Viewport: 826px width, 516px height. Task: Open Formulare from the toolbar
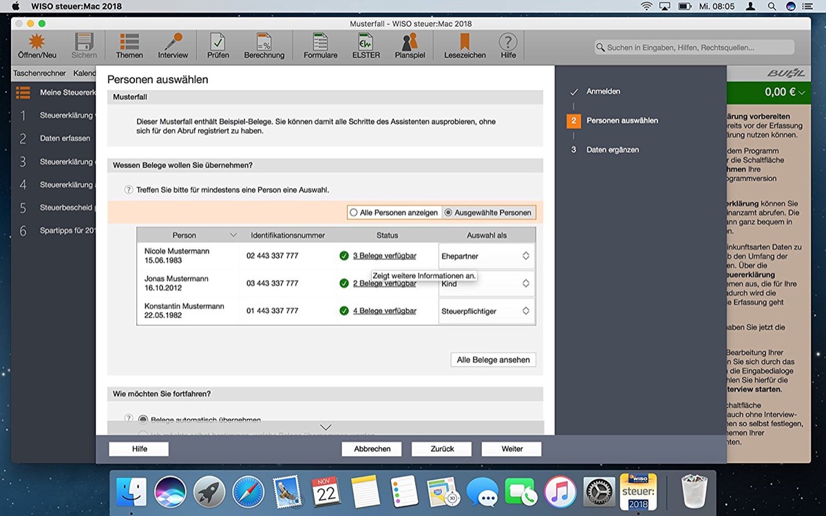point(320,43)
